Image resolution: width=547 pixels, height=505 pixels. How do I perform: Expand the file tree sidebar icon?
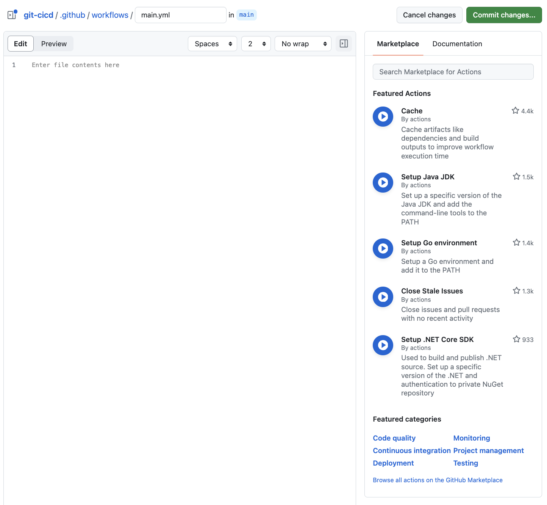pyautogui.click(x=12, y=15)
